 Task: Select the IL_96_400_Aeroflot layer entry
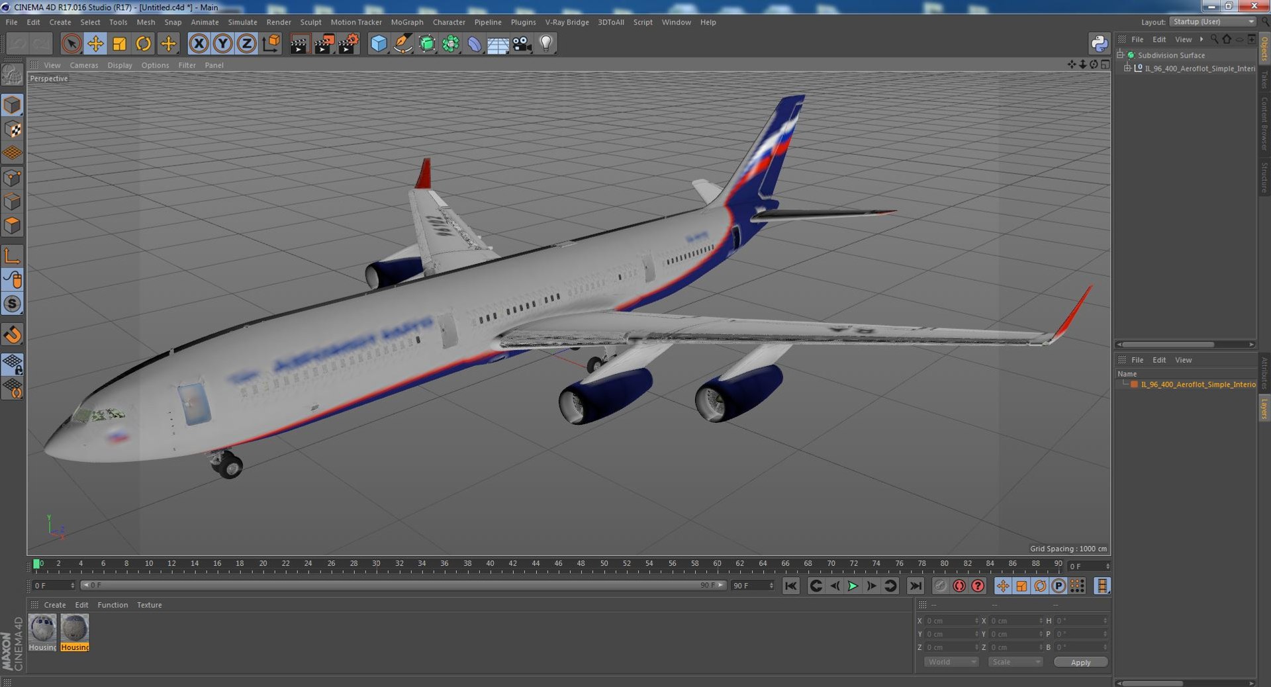pos(1198,385)
